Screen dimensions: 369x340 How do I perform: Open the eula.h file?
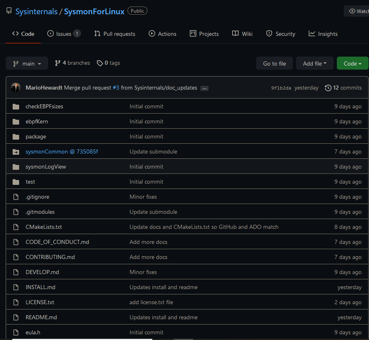(33, 332)
